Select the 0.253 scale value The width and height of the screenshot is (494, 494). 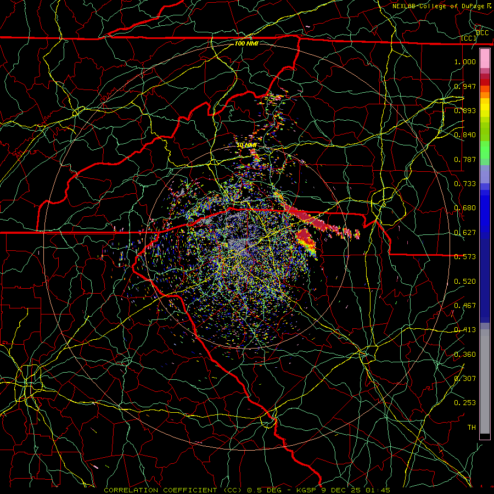[465, 403]
